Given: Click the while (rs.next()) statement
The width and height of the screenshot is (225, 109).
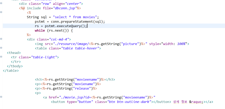Looking at the screenshot, I should (x=54, y=31).
